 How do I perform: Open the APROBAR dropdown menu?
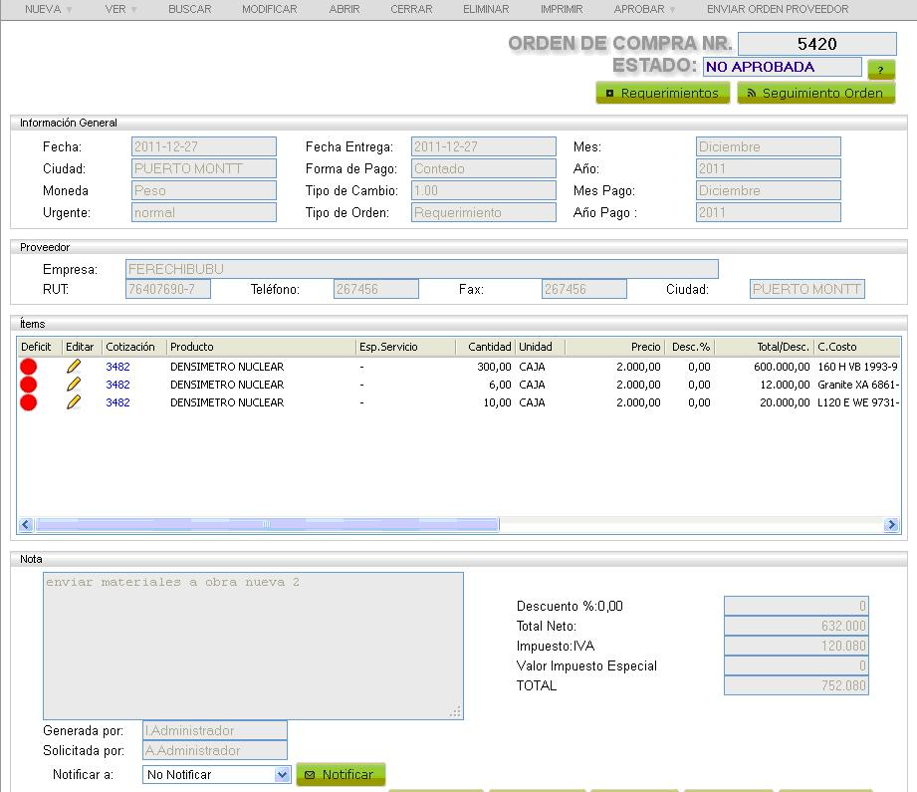[x=644, y=9]
